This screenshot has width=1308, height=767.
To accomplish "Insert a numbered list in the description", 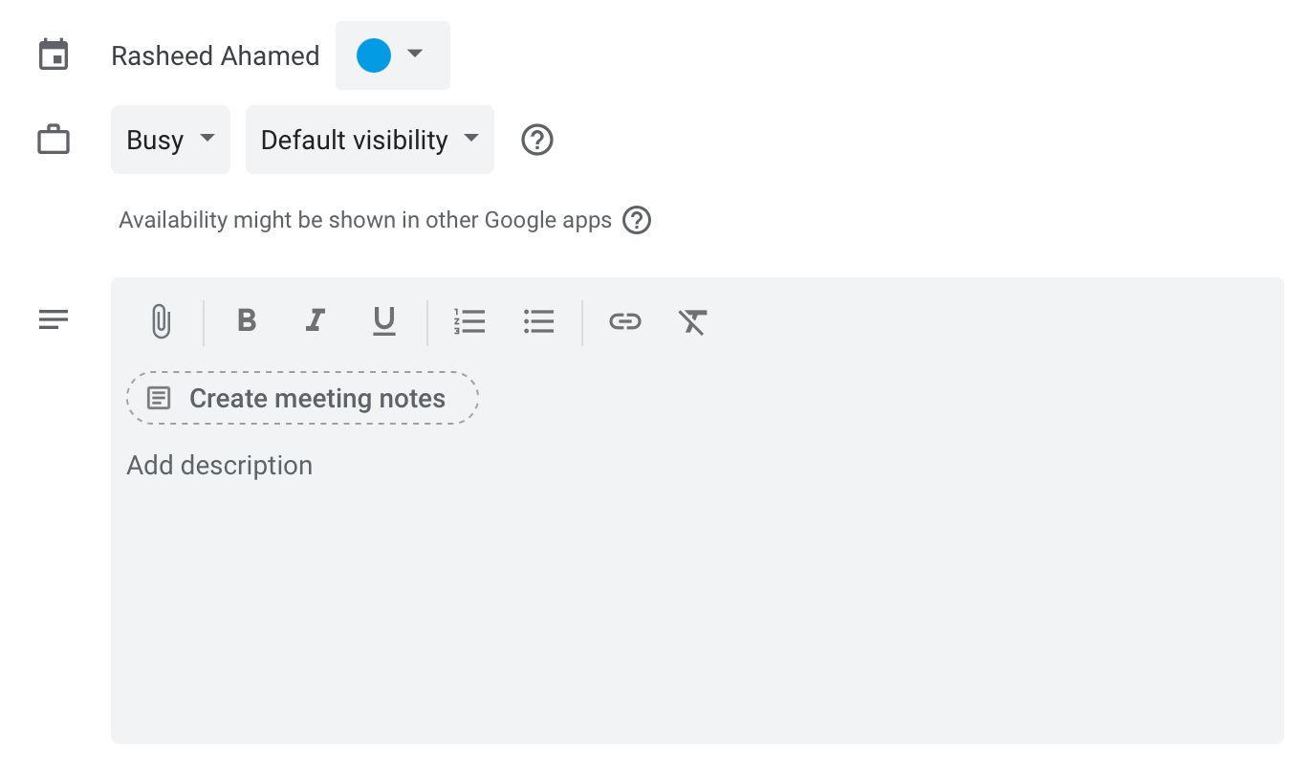I will (x=470, y=321).
